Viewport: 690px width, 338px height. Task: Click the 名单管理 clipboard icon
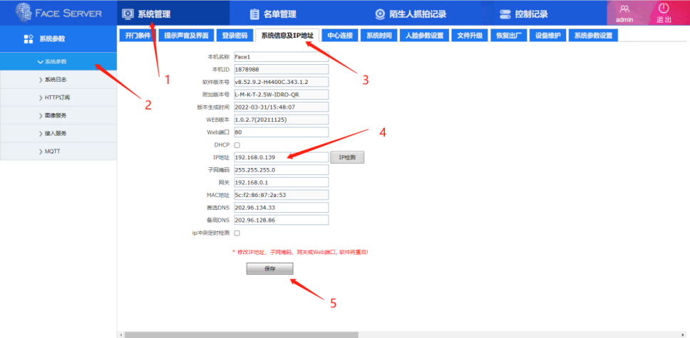point(254,14)
